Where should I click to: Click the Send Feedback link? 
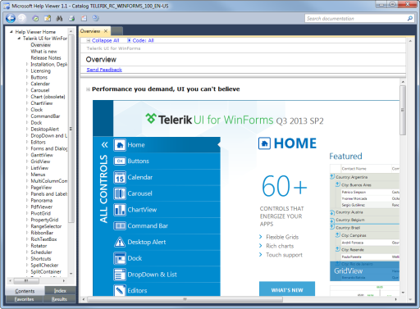pos(104,70)
